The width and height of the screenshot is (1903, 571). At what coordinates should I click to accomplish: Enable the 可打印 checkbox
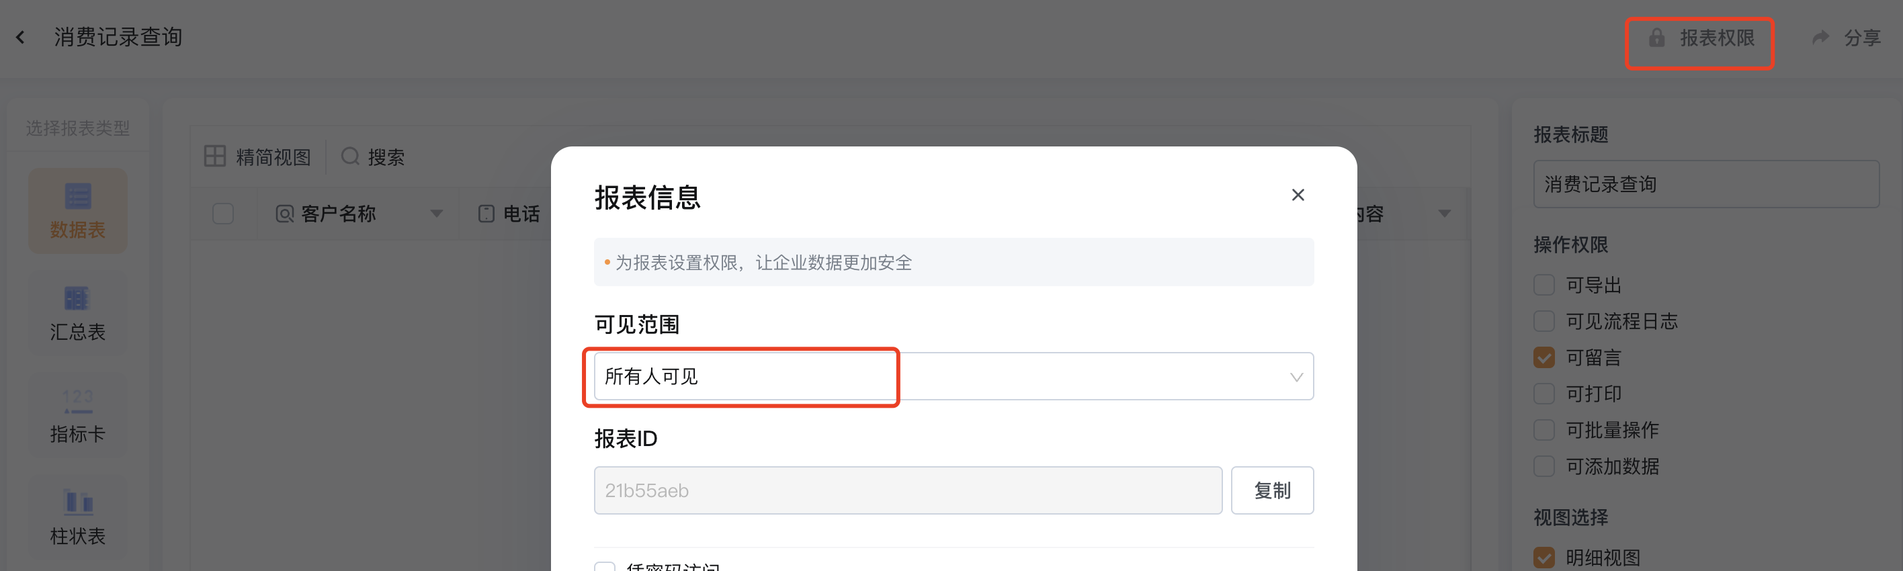1544,394
